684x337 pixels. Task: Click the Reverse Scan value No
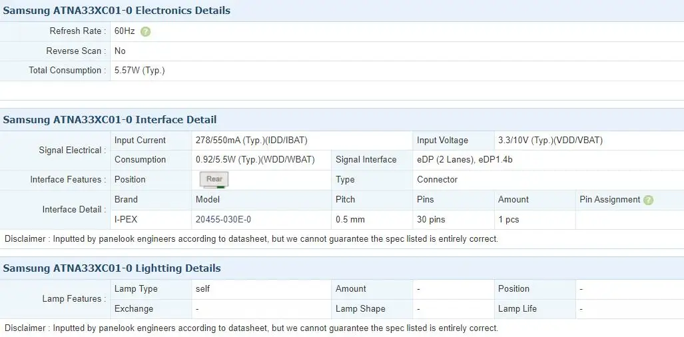120,51
